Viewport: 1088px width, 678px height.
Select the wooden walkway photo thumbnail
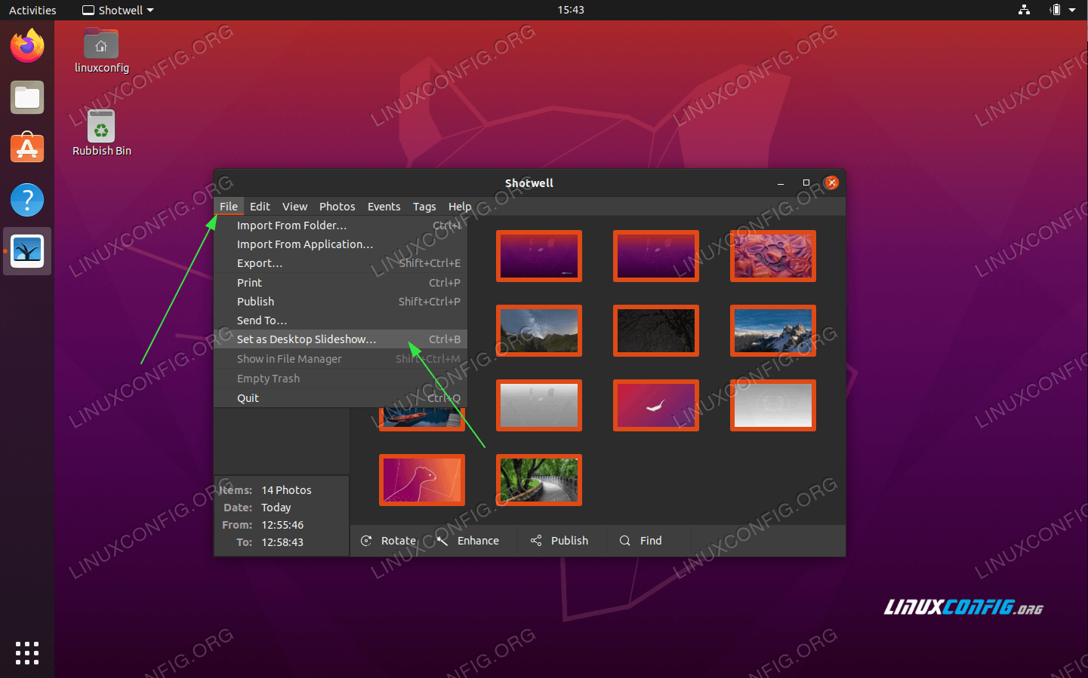tap(538, 480)
